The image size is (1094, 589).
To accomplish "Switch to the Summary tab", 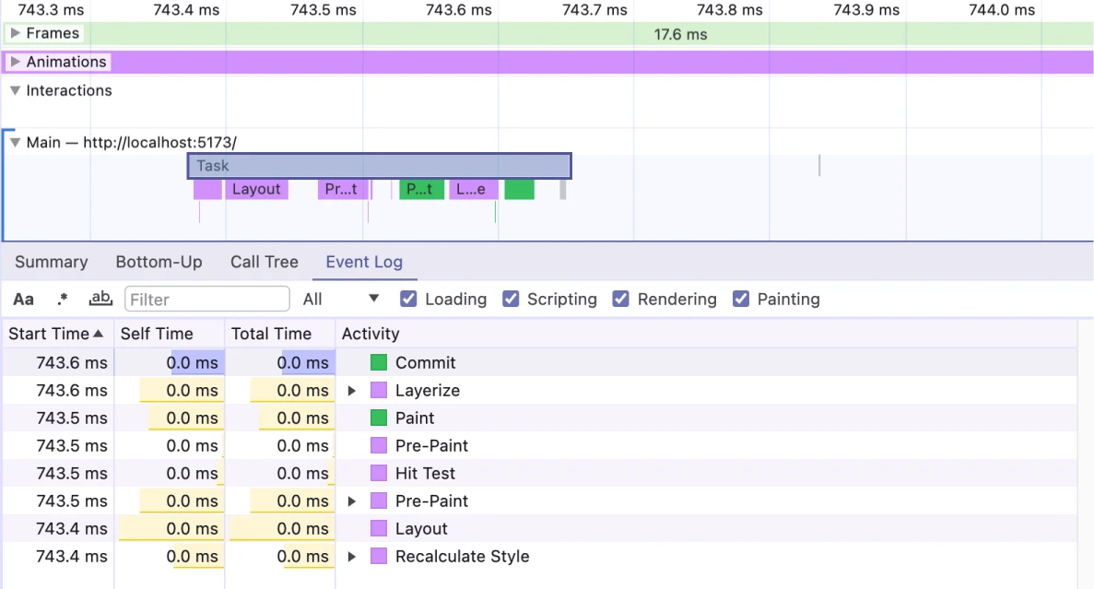I will (x=51, y=262).
